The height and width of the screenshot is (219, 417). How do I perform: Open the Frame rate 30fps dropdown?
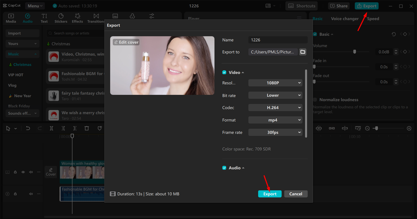point(275,132)
